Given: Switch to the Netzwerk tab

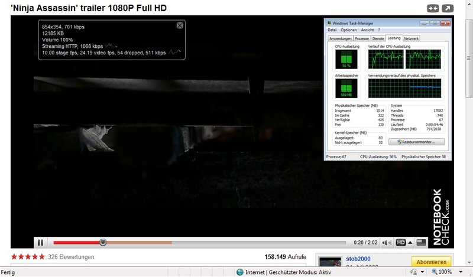Looking at the screenshot, I should coord(411,38).
